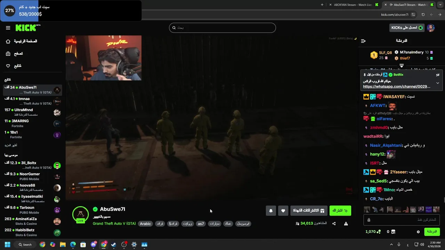Reload the page with refresh icon
The image size is (445, 250).
pyautogui.click(x=423, y=15)
